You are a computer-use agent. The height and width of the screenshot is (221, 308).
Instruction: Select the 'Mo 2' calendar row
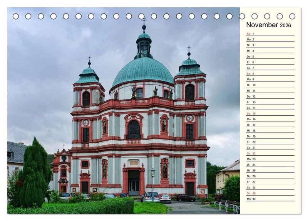tap(270, 40)
